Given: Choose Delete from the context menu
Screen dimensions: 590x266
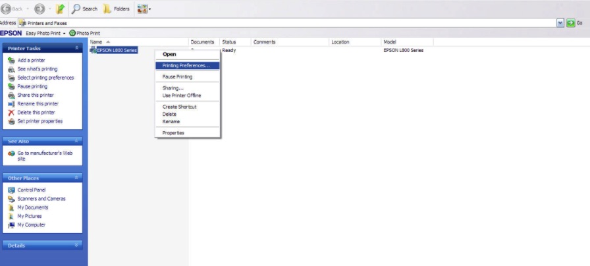Looking at the screenshot, I should tap(188, 114).
